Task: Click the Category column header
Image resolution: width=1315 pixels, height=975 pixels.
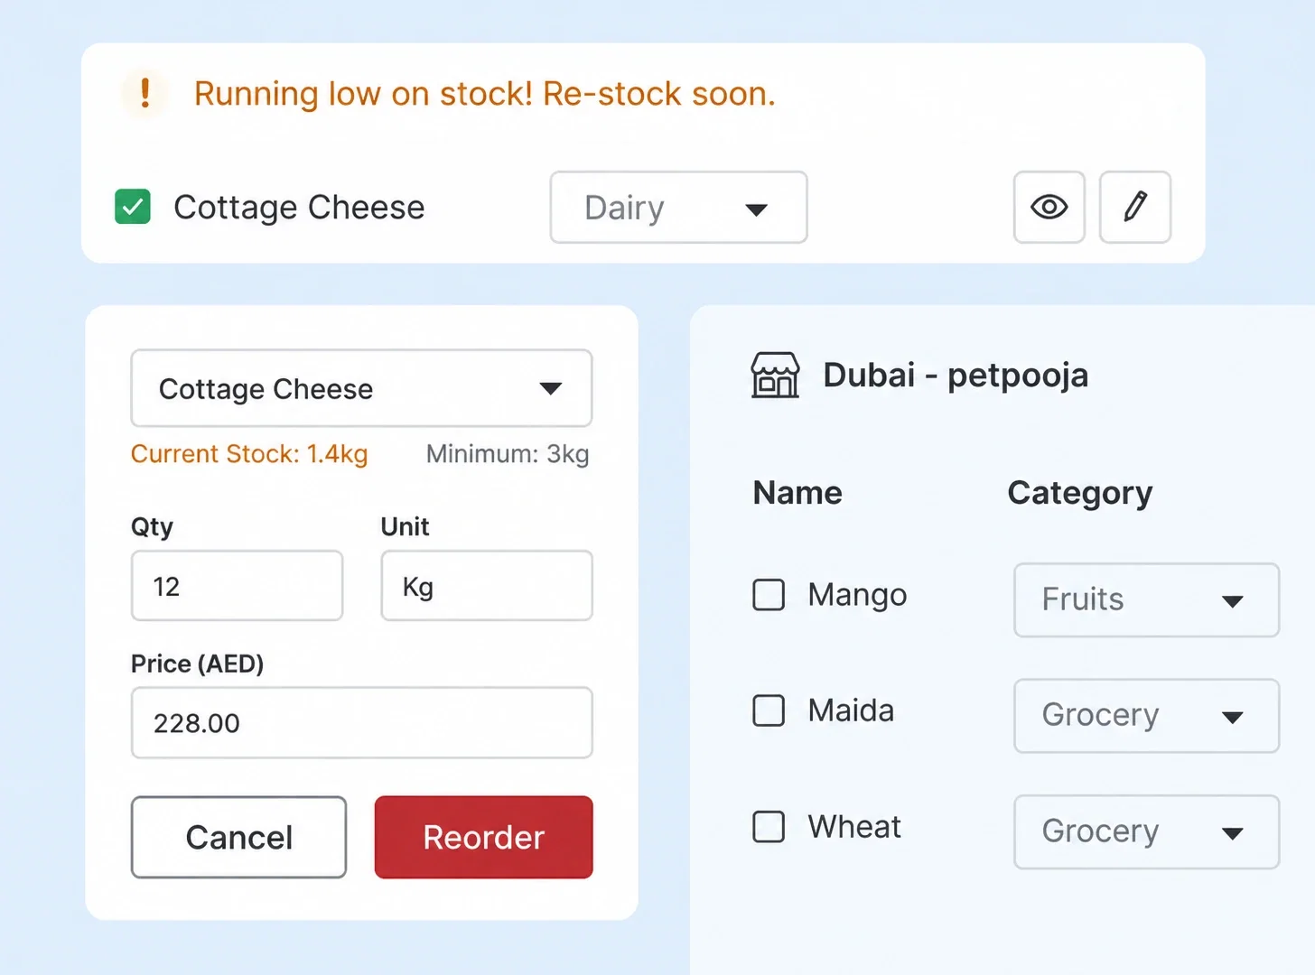Action: tap(1080, 493)
